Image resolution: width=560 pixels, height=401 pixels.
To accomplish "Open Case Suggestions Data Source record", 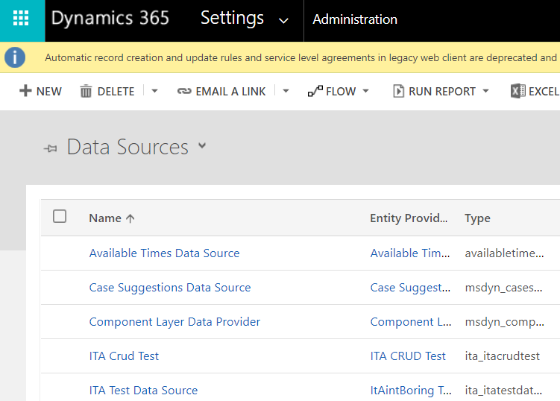I will pyautogui.click(x=170, y=288).
